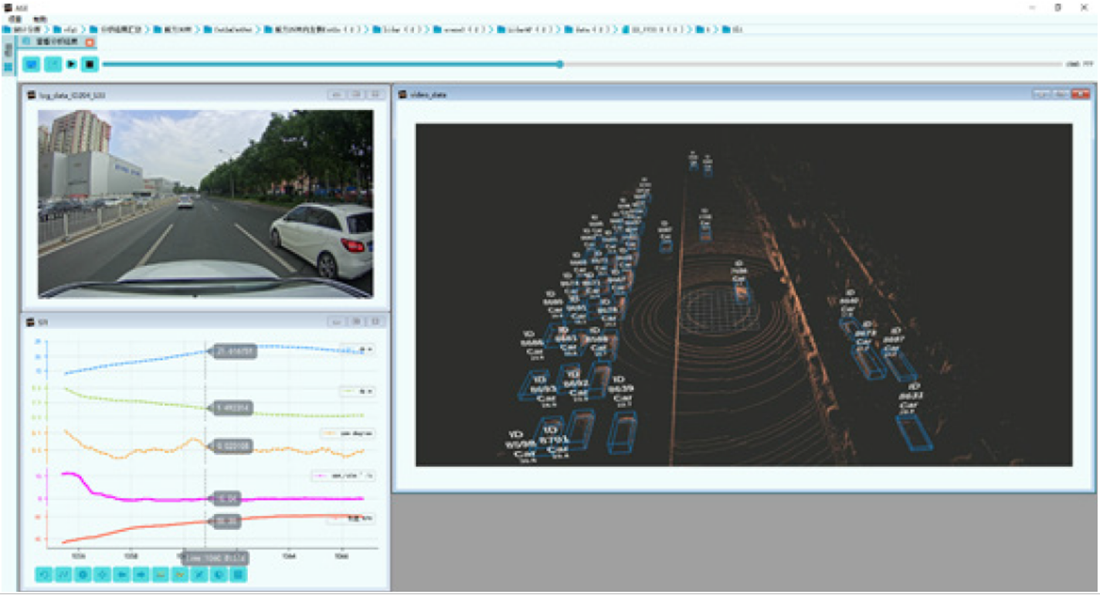1100x595 pixels.
Task: Click the pie-shaped icon in chart toolbar
Action: pos(219,574)
